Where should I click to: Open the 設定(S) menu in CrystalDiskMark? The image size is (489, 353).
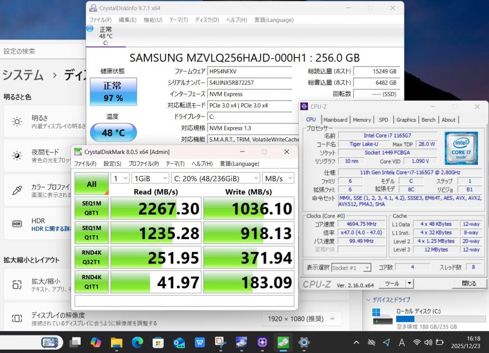(112, 164)
